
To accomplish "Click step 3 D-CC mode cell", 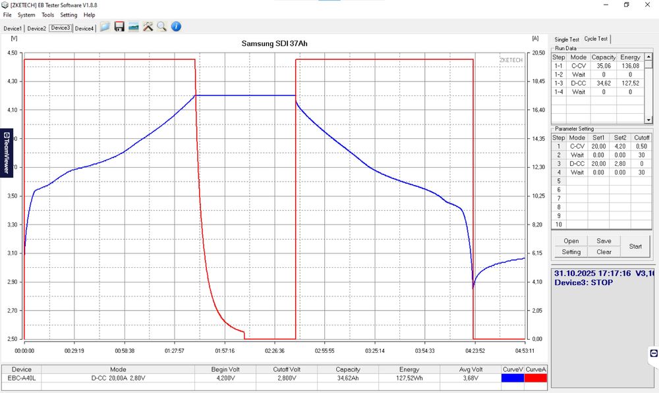I will (x=577, y=164).
